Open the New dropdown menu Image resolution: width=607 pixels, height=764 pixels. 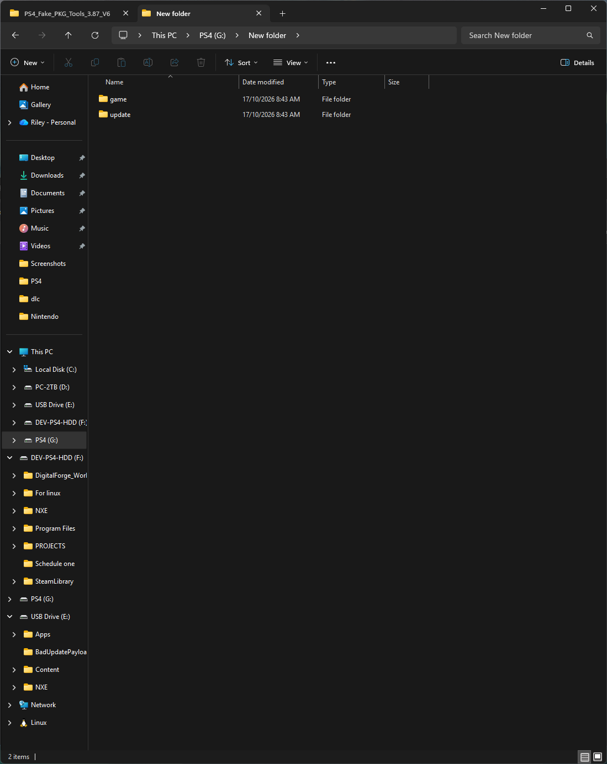click(28, 63)
